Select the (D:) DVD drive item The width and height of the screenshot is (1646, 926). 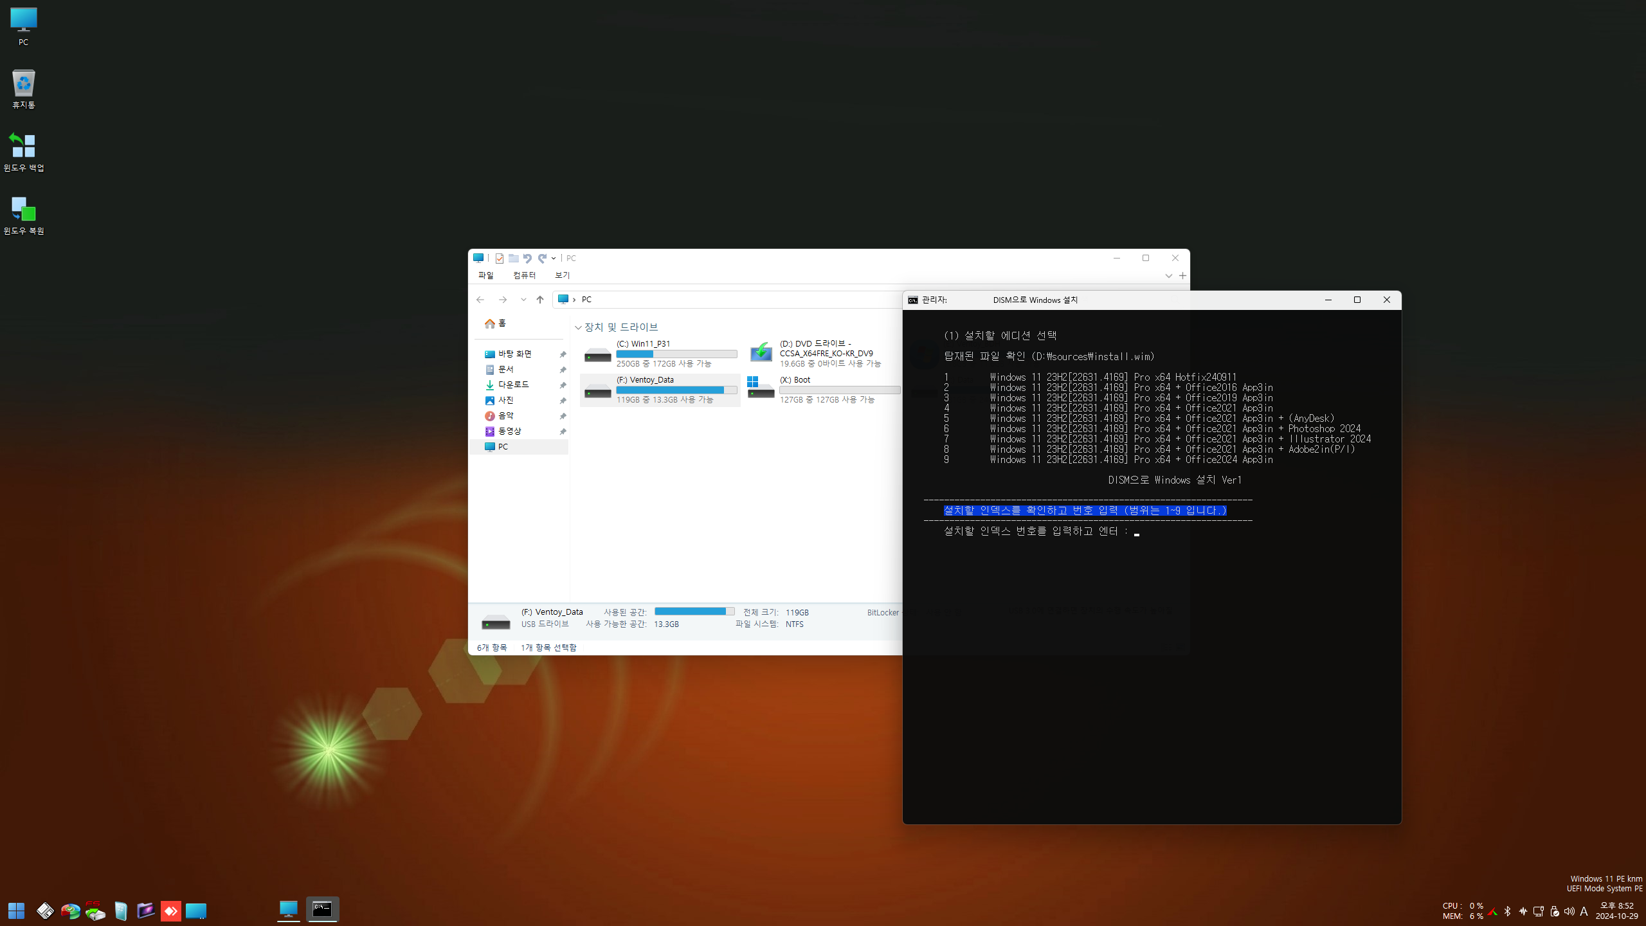(x=824, y=354)
